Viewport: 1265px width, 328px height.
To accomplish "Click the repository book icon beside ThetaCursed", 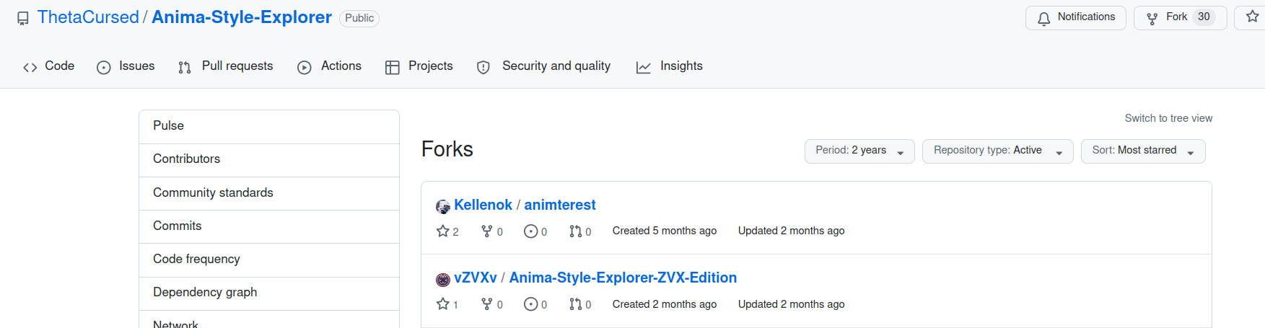I will click(23, 18).
